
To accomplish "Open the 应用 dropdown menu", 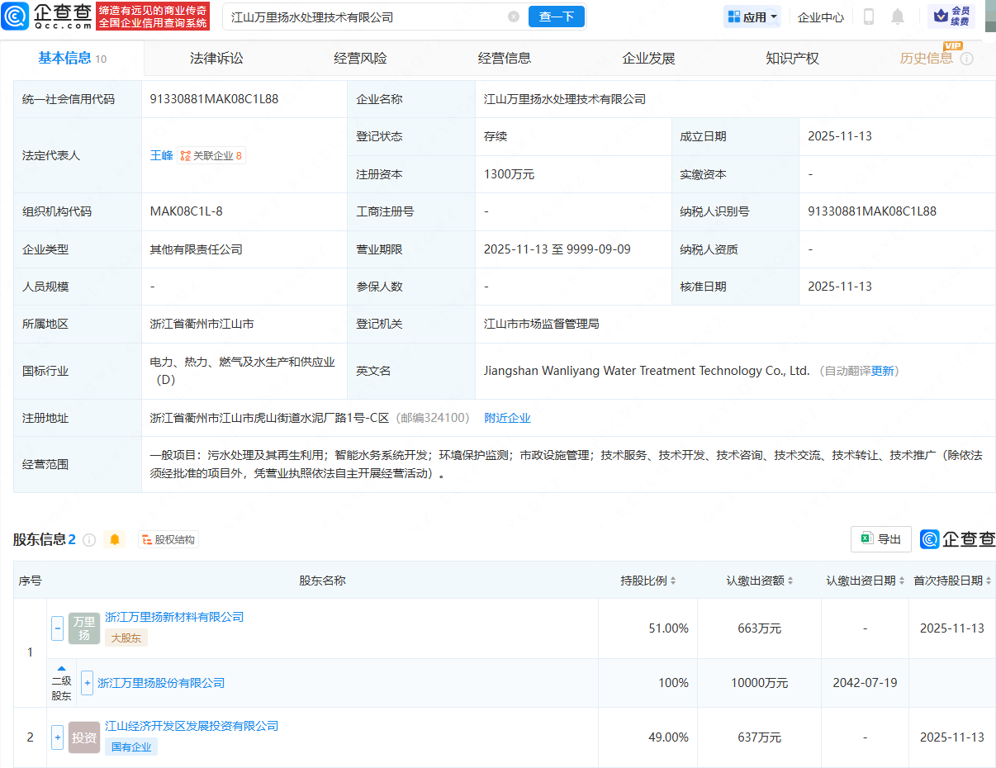I will (x=752, y=17).
